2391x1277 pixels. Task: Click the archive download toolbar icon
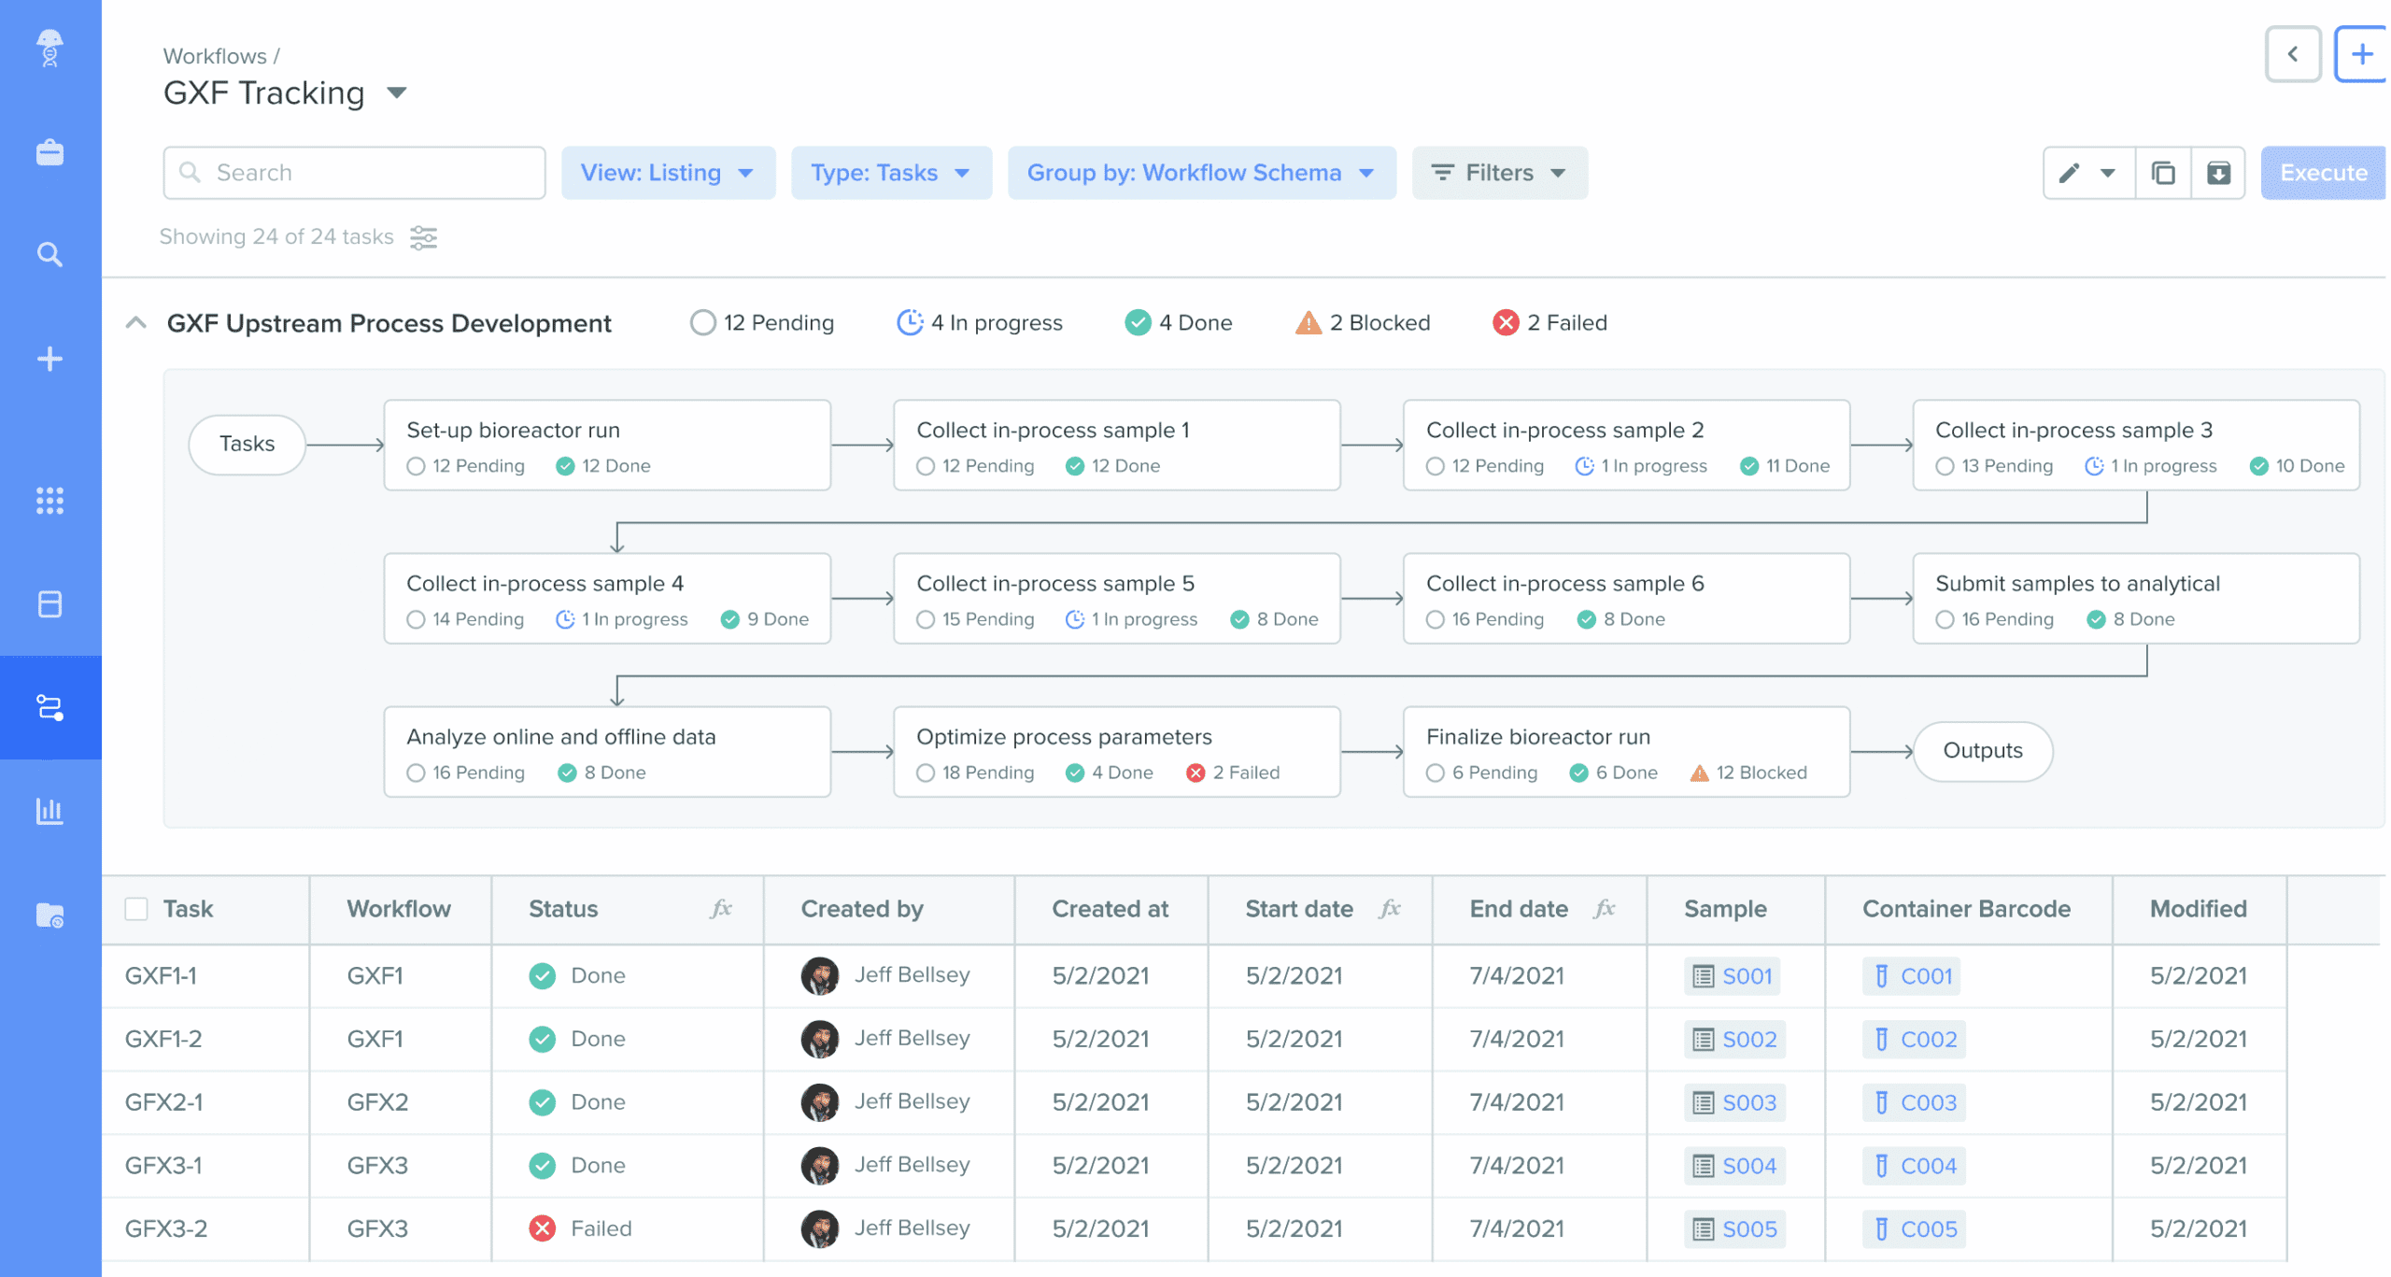pyautogui.click(x=2218, y=173)
